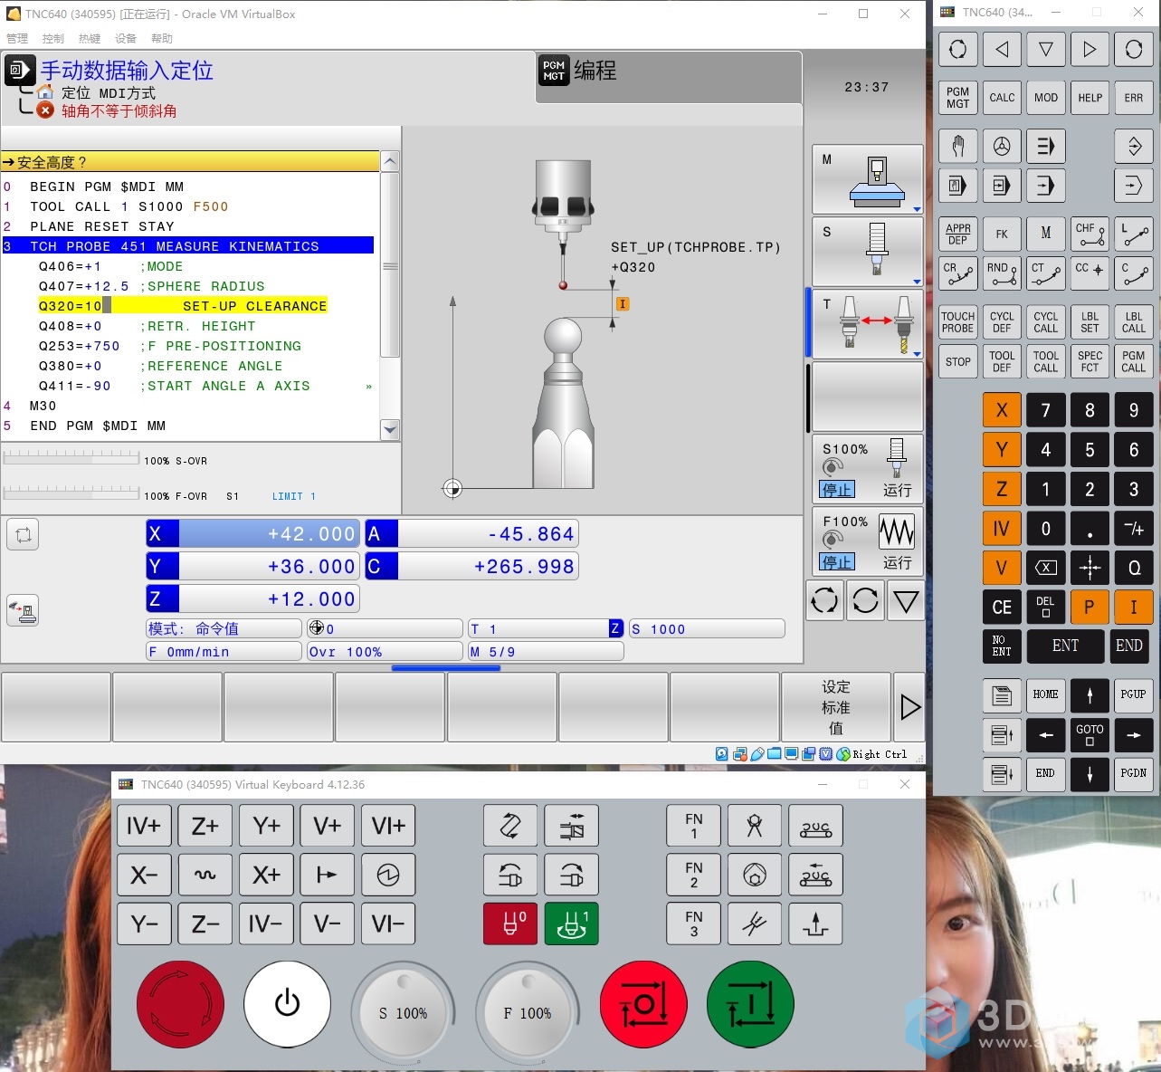Click the CYCL DEF key
Viewport: 1161px width, 1072px height.
coord(1002,322)
